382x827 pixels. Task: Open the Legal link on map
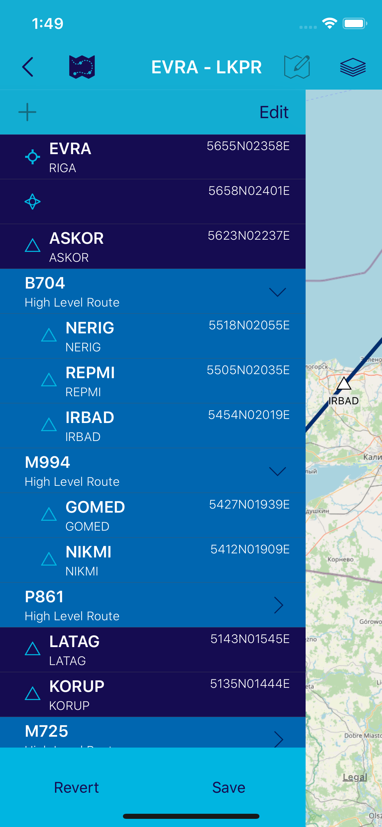click(355, 777)
